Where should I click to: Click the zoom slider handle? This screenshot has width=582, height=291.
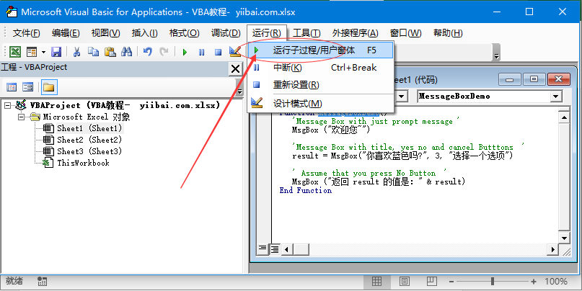pyautogui.click(x=493, y=282)
